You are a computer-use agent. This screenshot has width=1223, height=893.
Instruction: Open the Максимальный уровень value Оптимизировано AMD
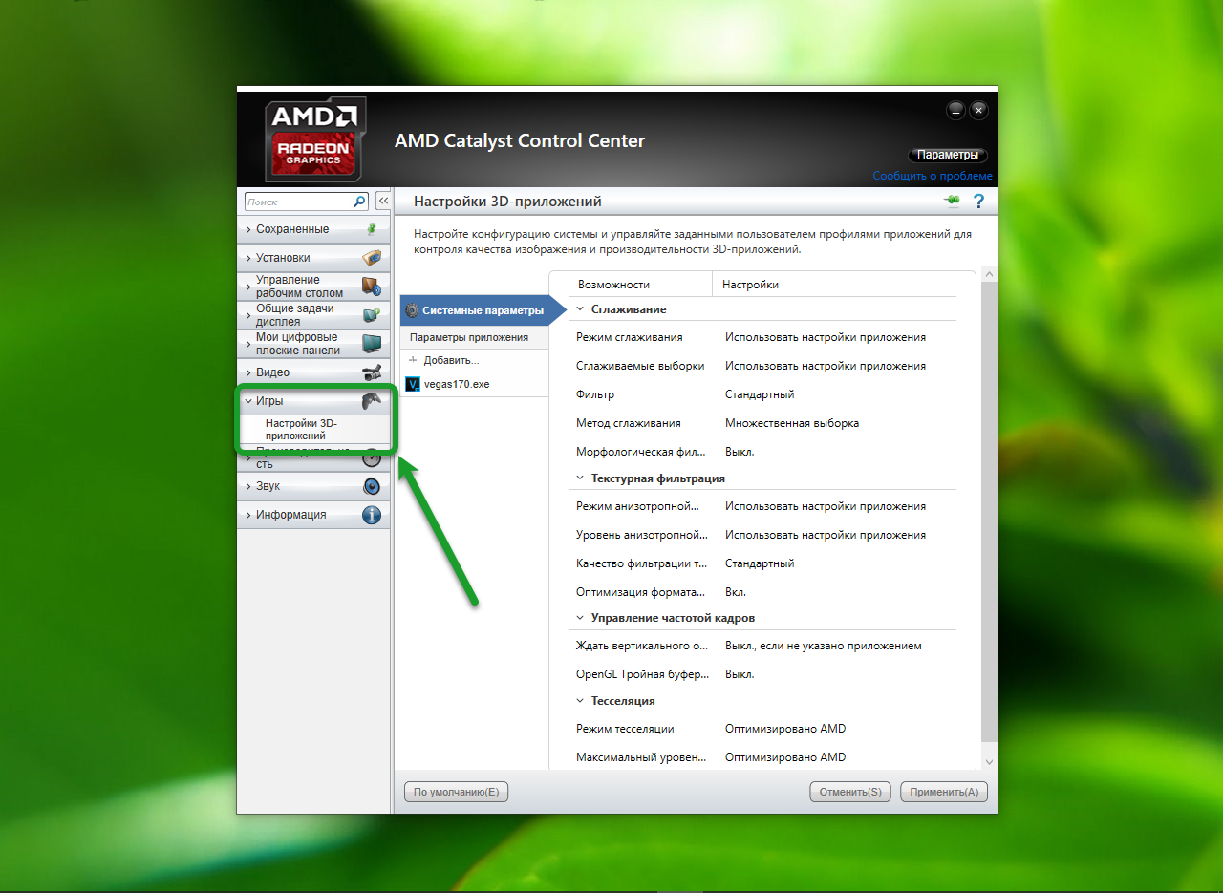click(x=785, y=757)
